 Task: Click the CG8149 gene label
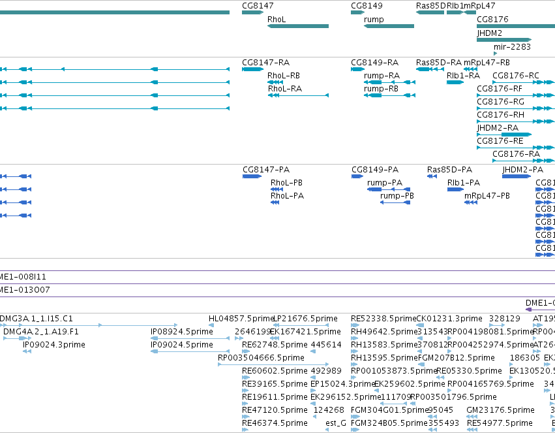(x=367, y=6)
